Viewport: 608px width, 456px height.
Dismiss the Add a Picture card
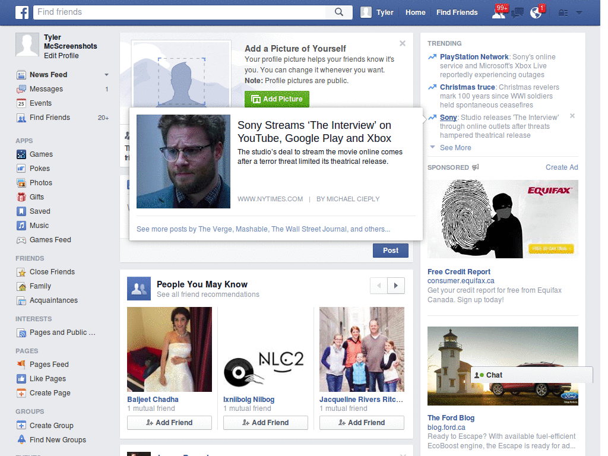tap(403, 43)
